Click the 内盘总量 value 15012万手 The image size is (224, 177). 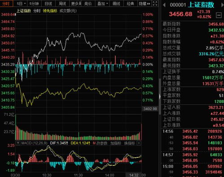click(213, 78)
